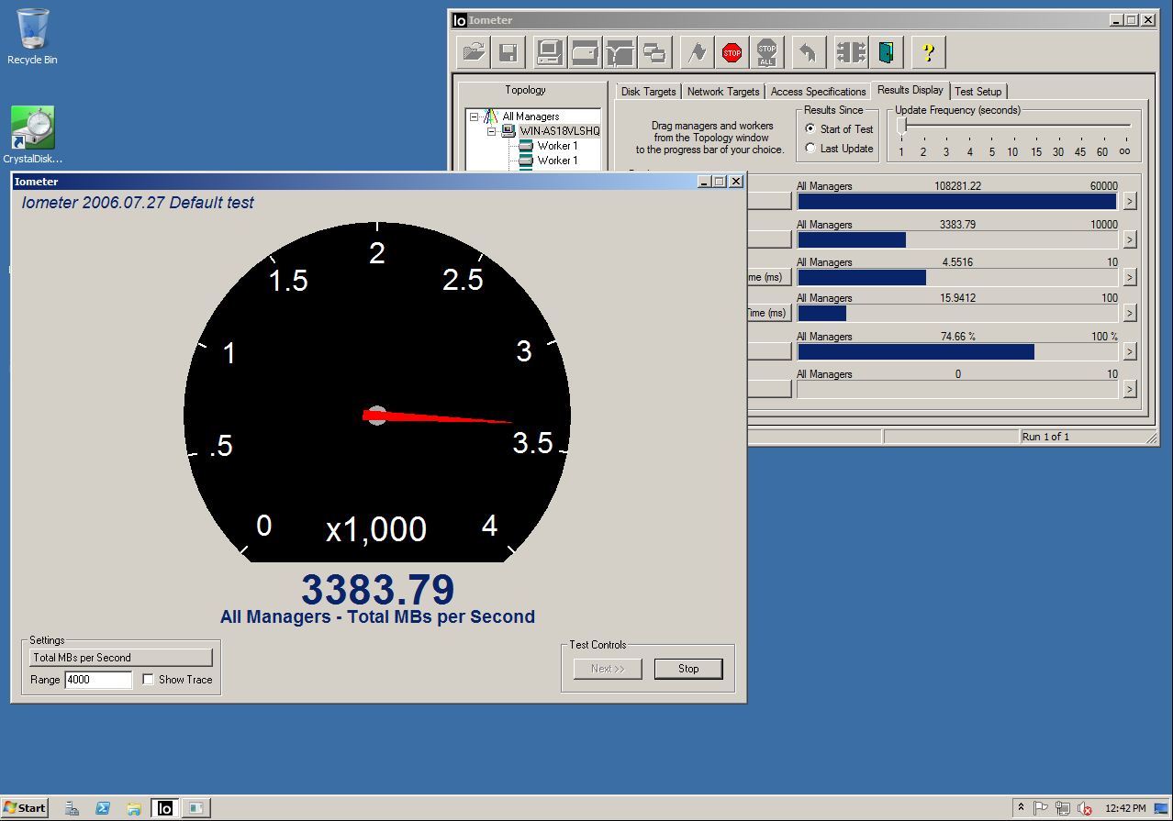Show hidden icons in the system tray
The width and height of the screenshot is (1173, 821).
[x=1021, y=808]
